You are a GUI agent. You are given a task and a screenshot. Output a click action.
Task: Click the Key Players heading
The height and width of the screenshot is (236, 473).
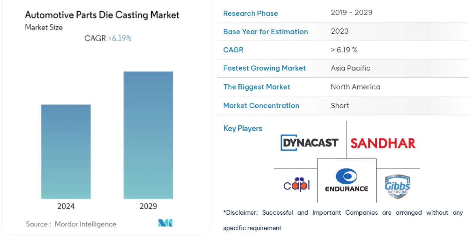tap(243, 128)
